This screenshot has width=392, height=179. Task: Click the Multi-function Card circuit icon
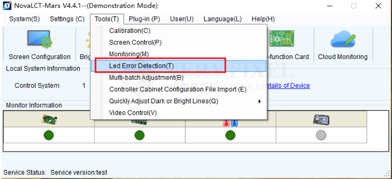coord(281,39)
